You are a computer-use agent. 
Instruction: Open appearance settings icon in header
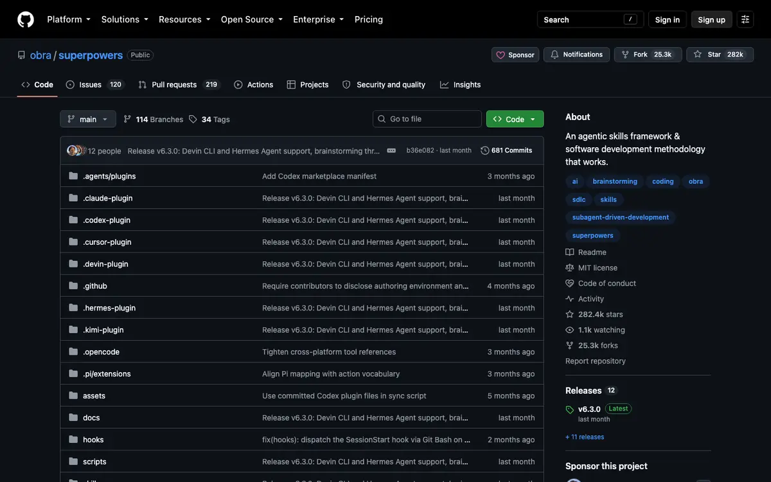pos(745,19)
